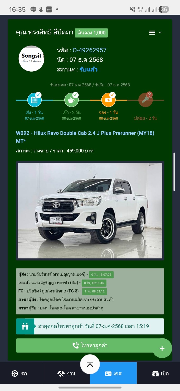Screen dimensions: 180x391
Task: Tap the green coffee cup step icon
Action: click(71, 100)
